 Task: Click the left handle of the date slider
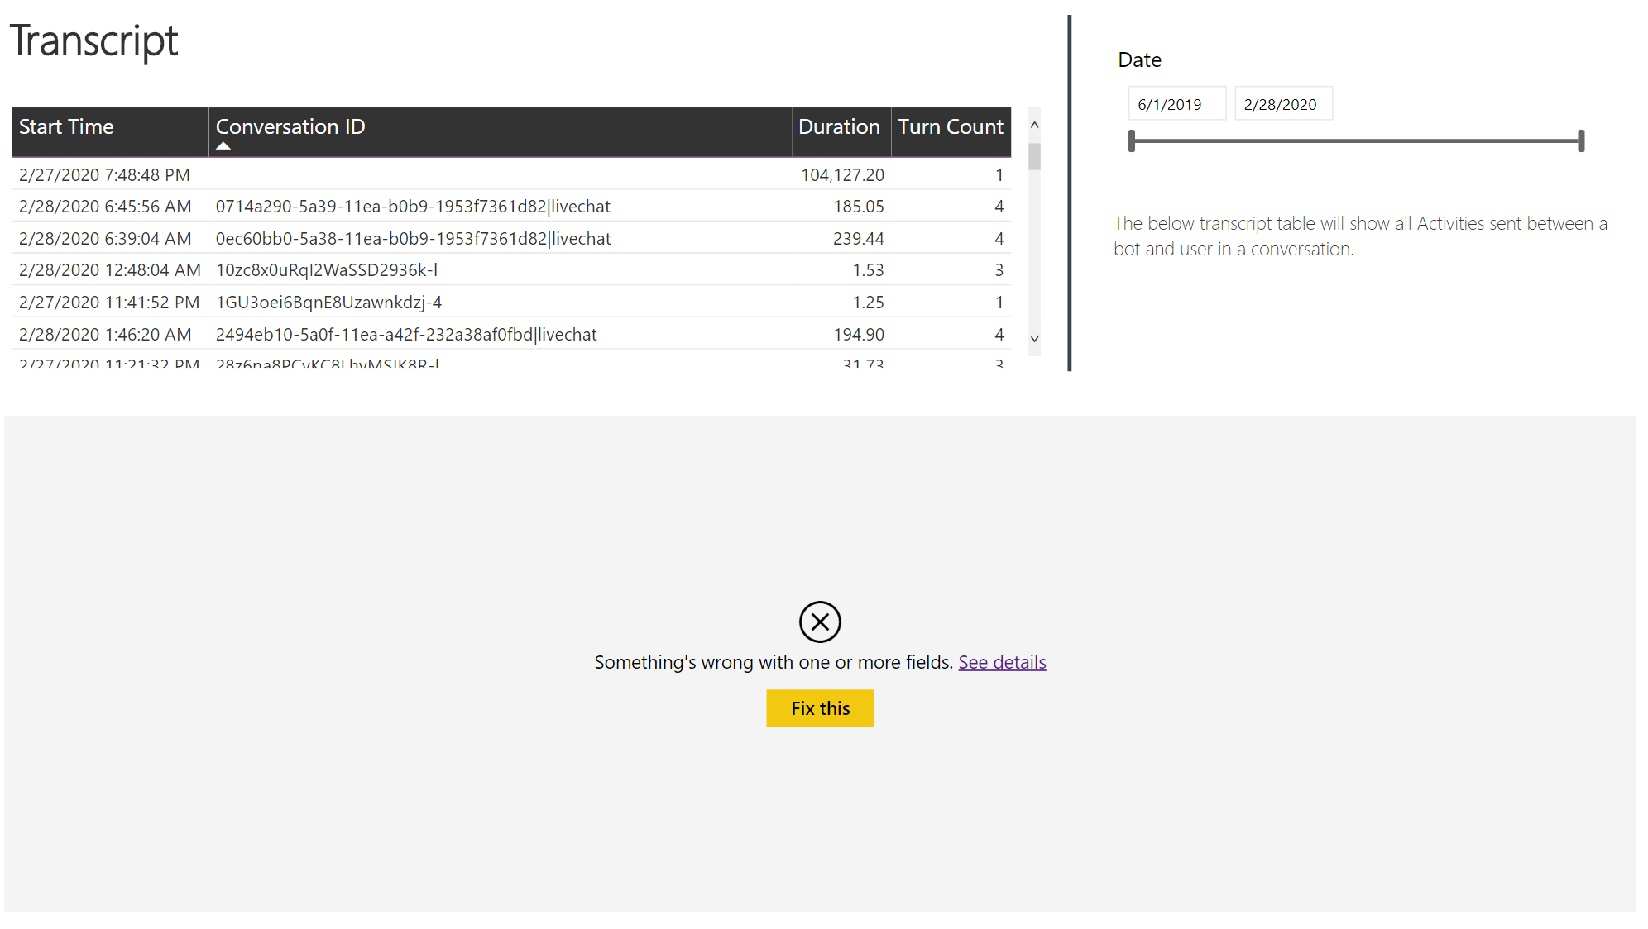tap(1132, 140)
